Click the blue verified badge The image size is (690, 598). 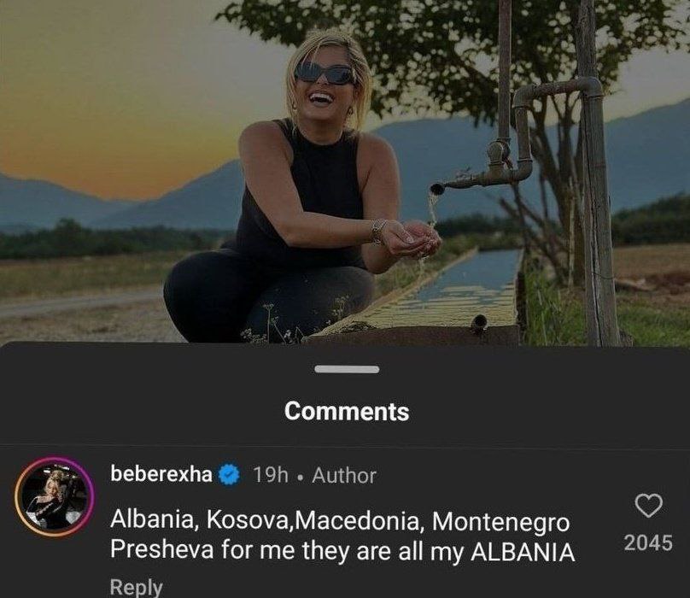coord(230,475)
